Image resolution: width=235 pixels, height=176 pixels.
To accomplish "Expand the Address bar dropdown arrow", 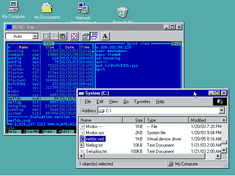I will click(x=221, y=111).
